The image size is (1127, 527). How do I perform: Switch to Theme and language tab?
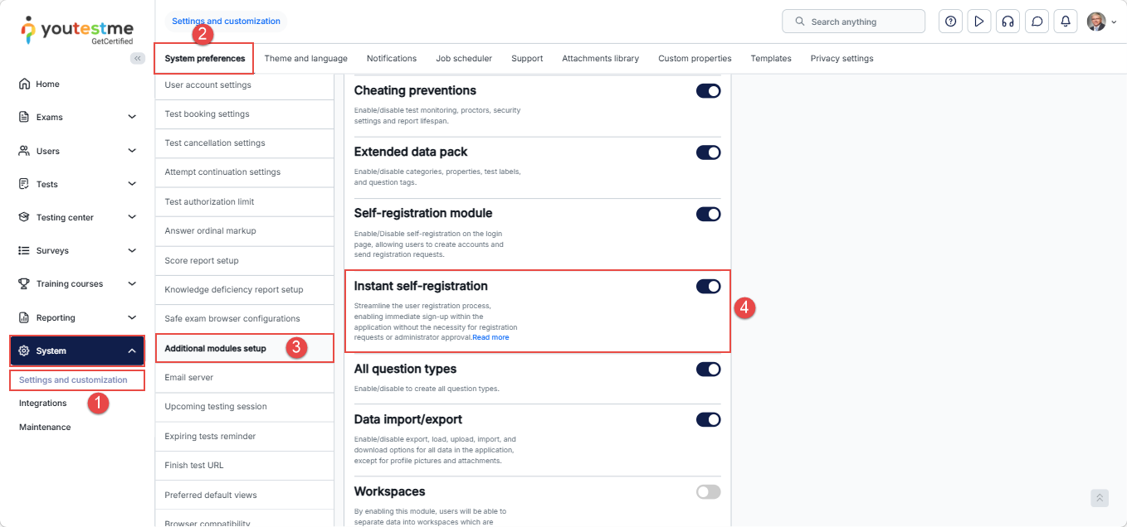(305, 59)
